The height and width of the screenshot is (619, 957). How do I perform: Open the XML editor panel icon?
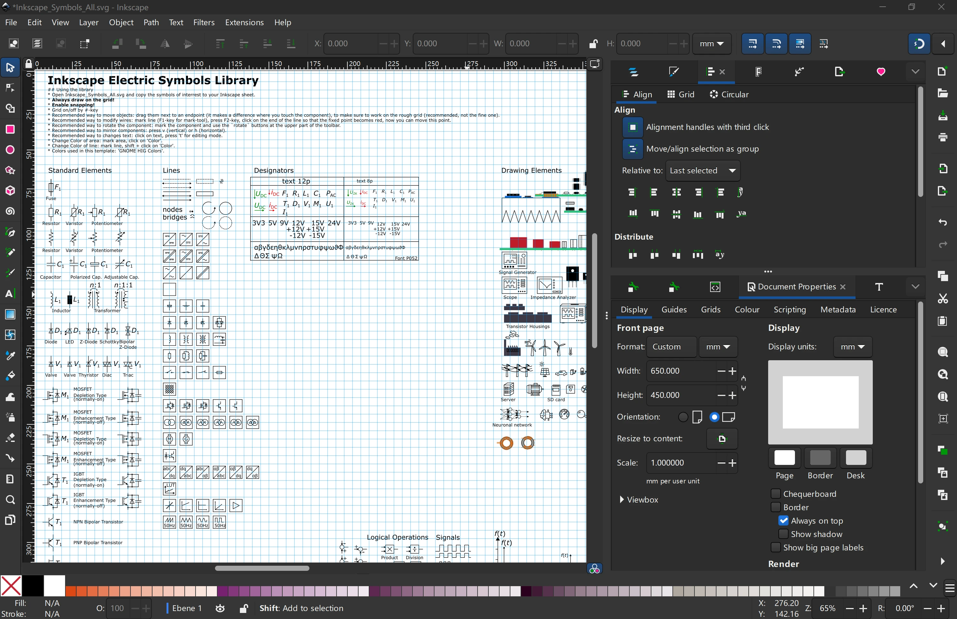coord(716,287)
